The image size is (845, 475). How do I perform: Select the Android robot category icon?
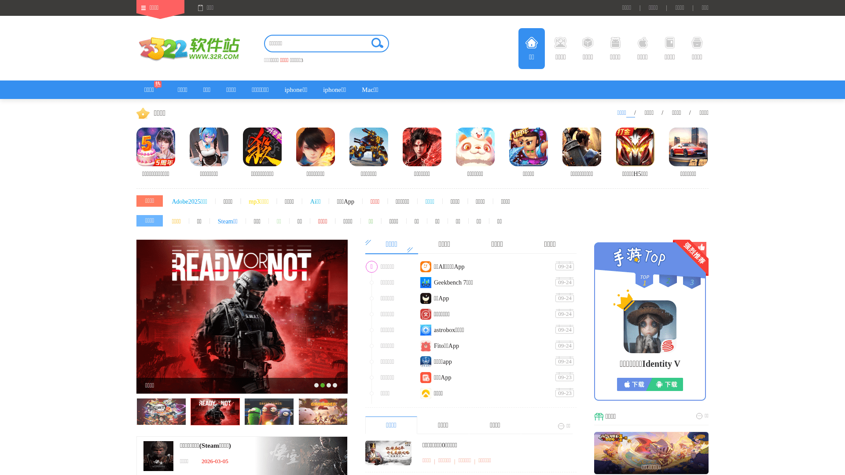click(615, 43)
